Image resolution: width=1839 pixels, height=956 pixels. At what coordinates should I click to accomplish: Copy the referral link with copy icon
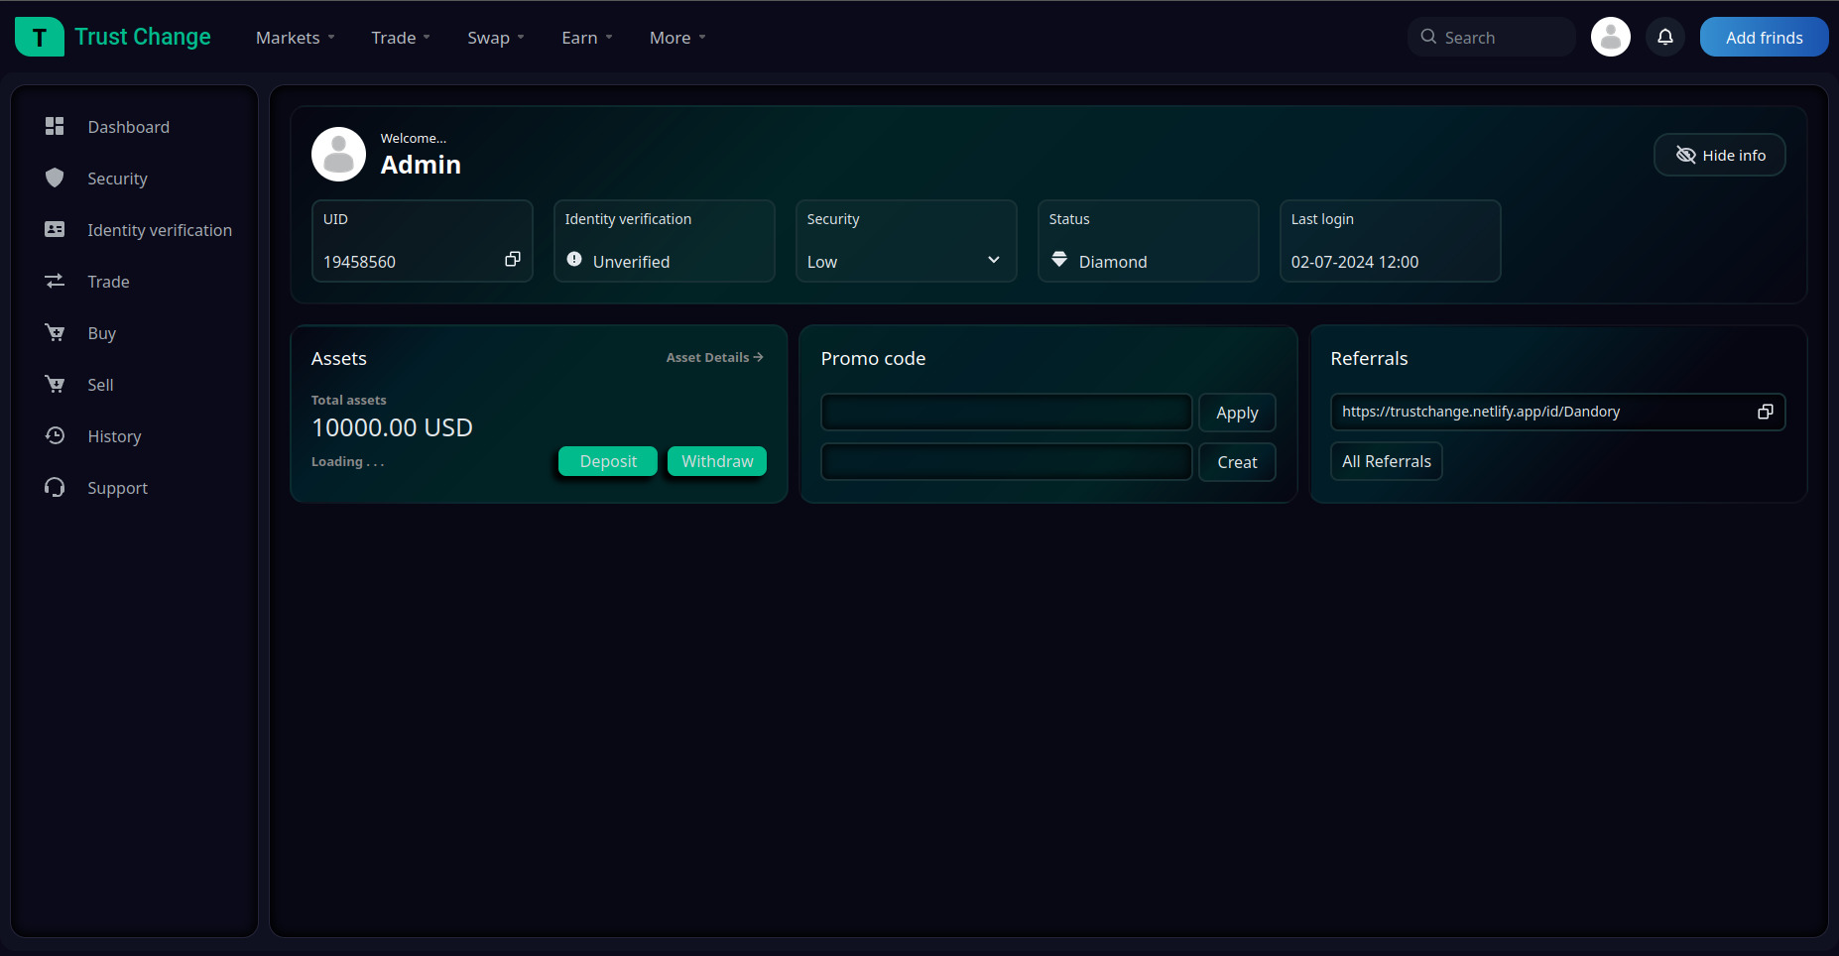(x=1765, y=412)
